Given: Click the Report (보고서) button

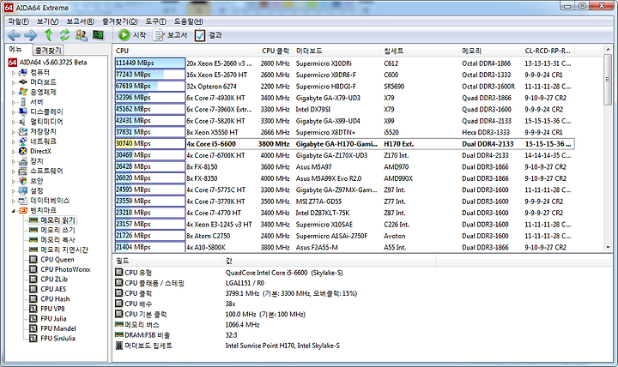Looking at the screenshot, I should coord(170,35).
